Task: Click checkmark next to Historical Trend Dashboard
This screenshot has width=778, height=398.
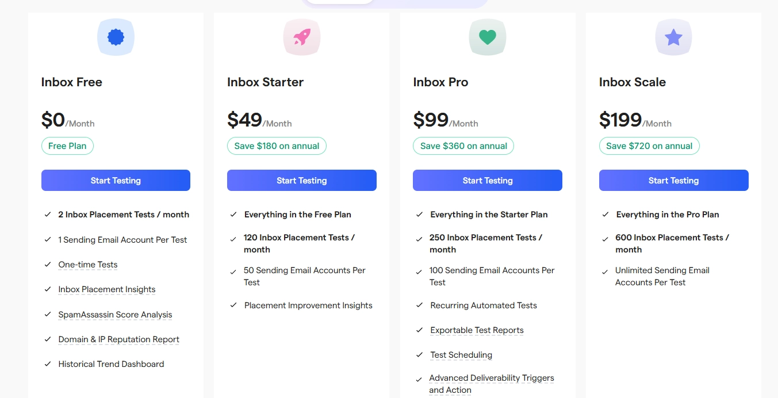Action: pos(48,364)
